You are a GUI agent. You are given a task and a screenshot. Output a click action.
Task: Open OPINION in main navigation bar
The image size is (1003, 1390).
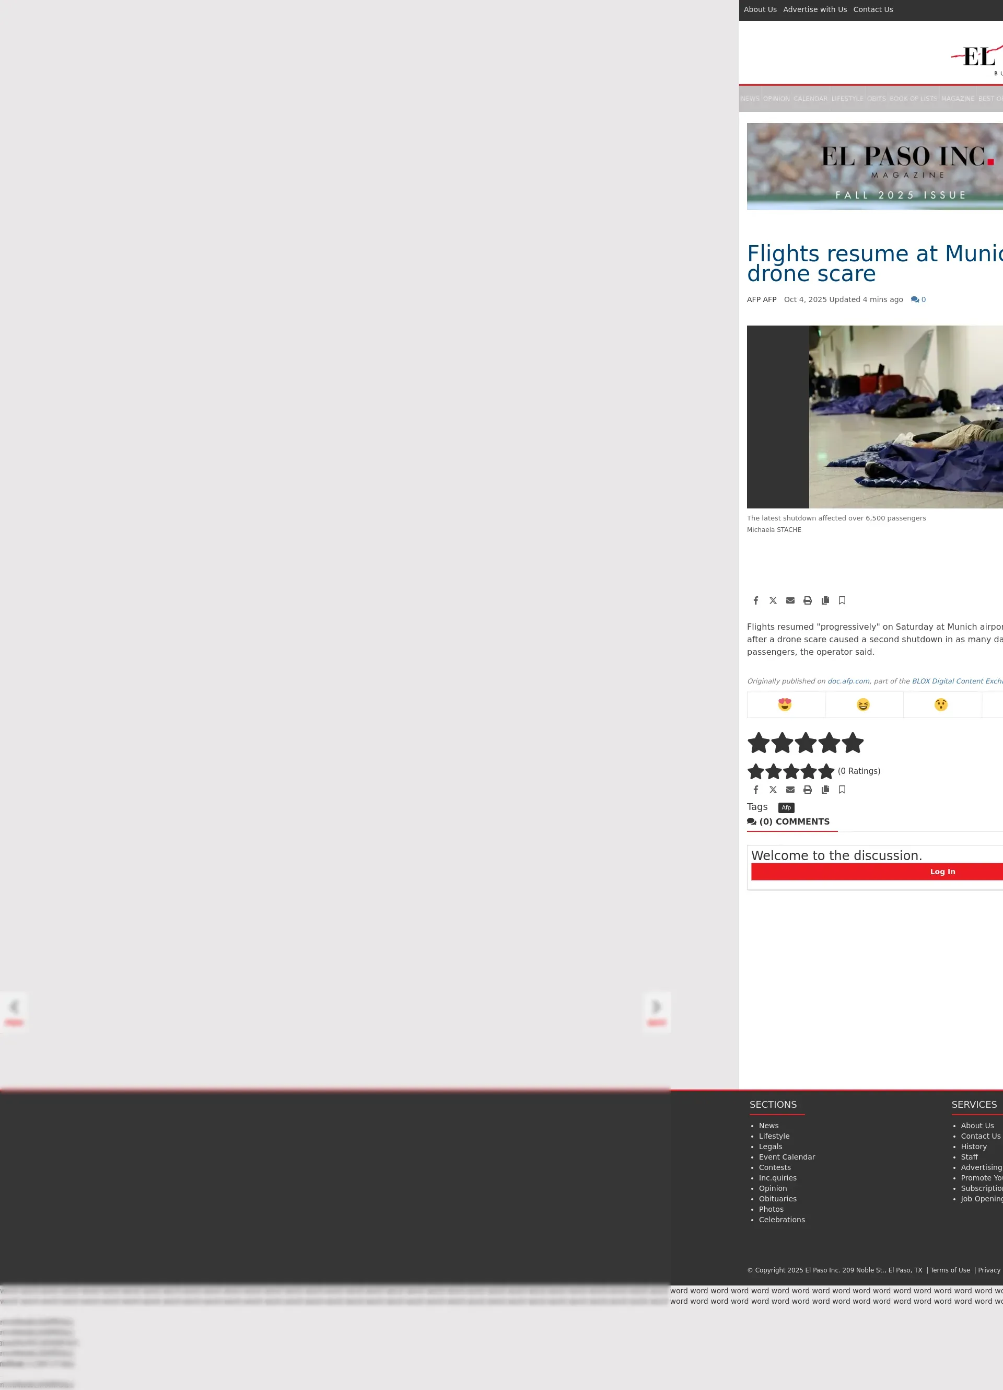pyautogui.click(x=776, y=99)
